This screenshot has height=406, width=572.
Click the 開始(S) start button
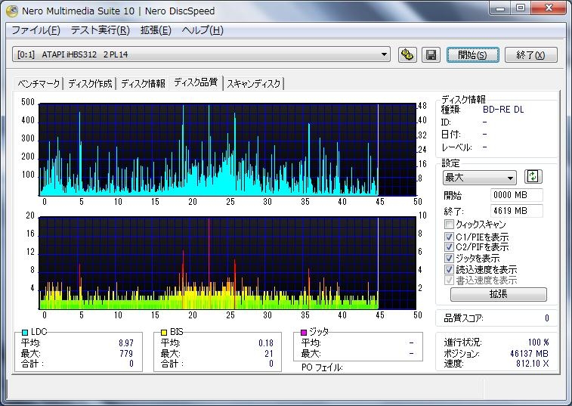(473, 54)
